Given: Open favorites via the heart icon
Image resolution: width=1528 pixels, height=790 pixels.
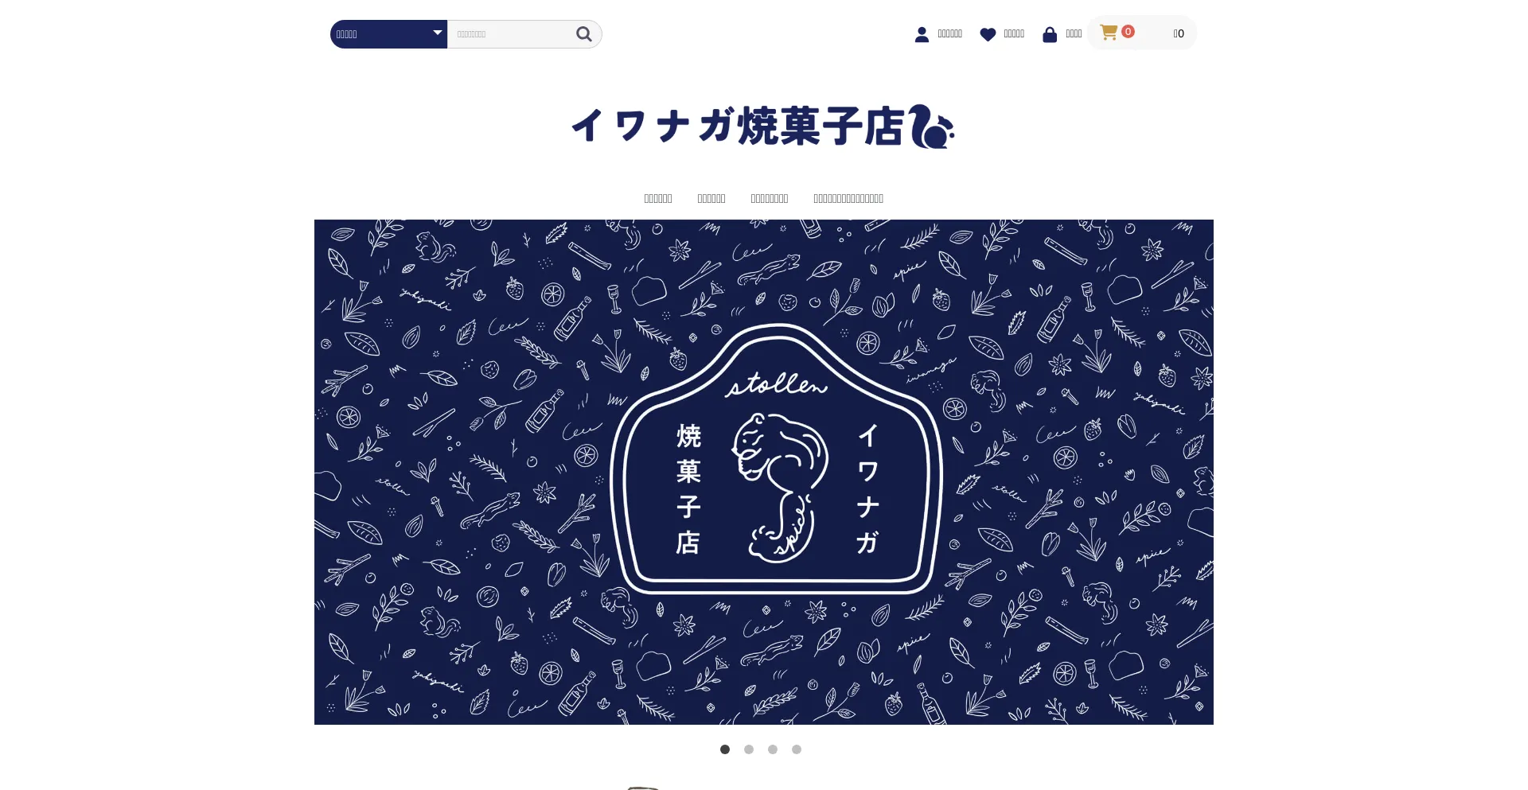Looking at the screenshot, I should coord(988,34).
